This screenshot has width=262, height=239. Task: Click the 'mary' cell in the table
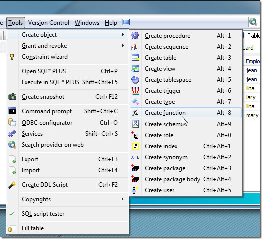click(x=252, y=115)
